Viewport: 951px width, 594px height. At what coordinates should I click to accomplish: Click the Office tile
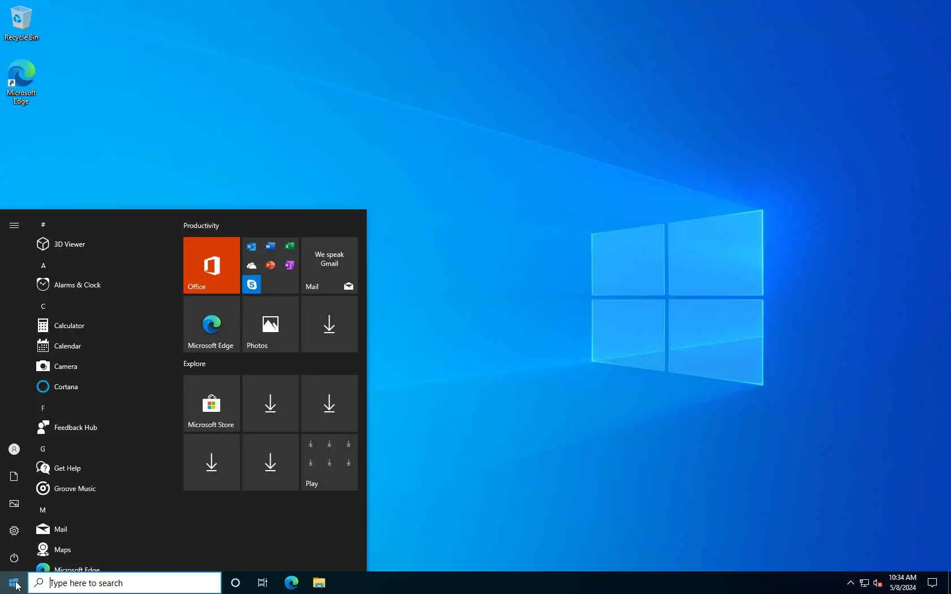(212, 265)
